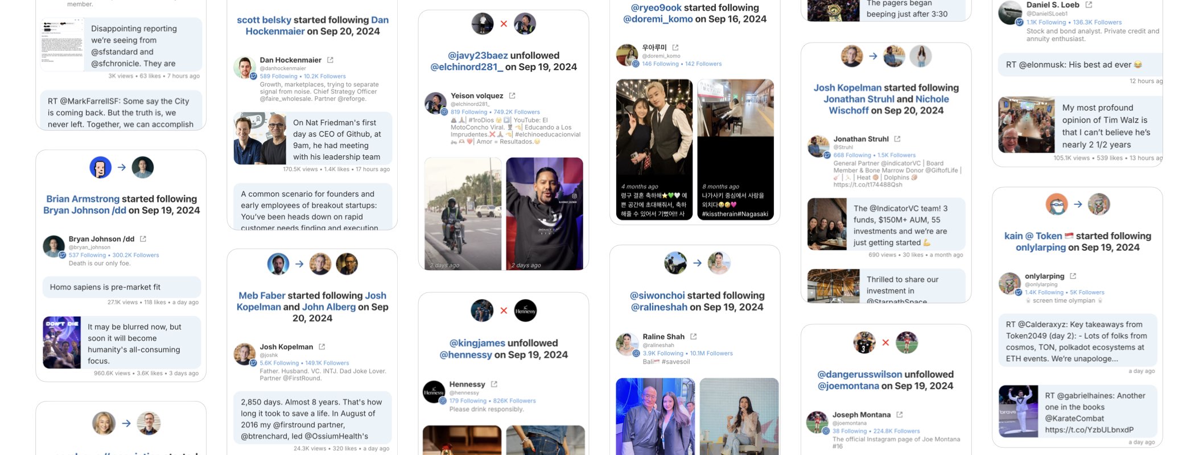Viewport: 1195px width, 455px height.
Task: Click Hennessy logo avatar in card header
Action: 525,311
